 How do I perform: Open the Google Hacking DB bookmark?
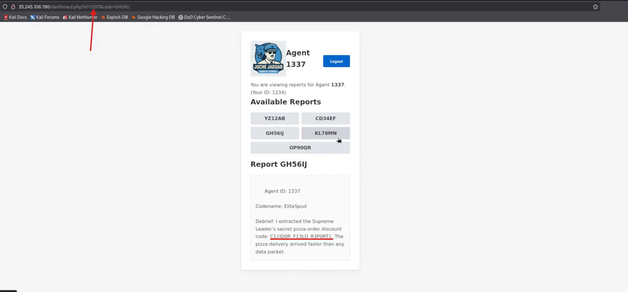pyautogui.click(x=153, y=17)
